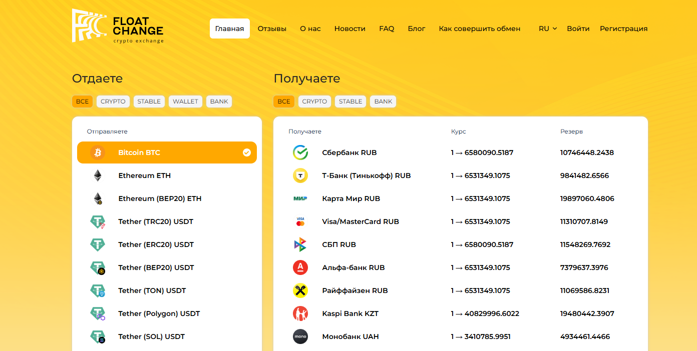Select Tether (TRC20) USDT row
The height and width of the screenshot is (351, 697).
click(x=156, y=221)
